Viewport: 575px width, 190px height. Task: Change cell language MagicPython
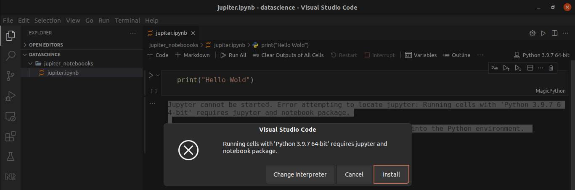pos(551,91)
